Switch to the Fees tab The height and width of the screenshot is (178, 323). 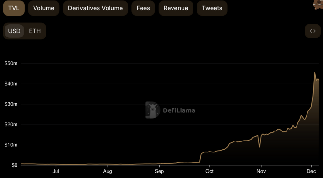point(143,8)
